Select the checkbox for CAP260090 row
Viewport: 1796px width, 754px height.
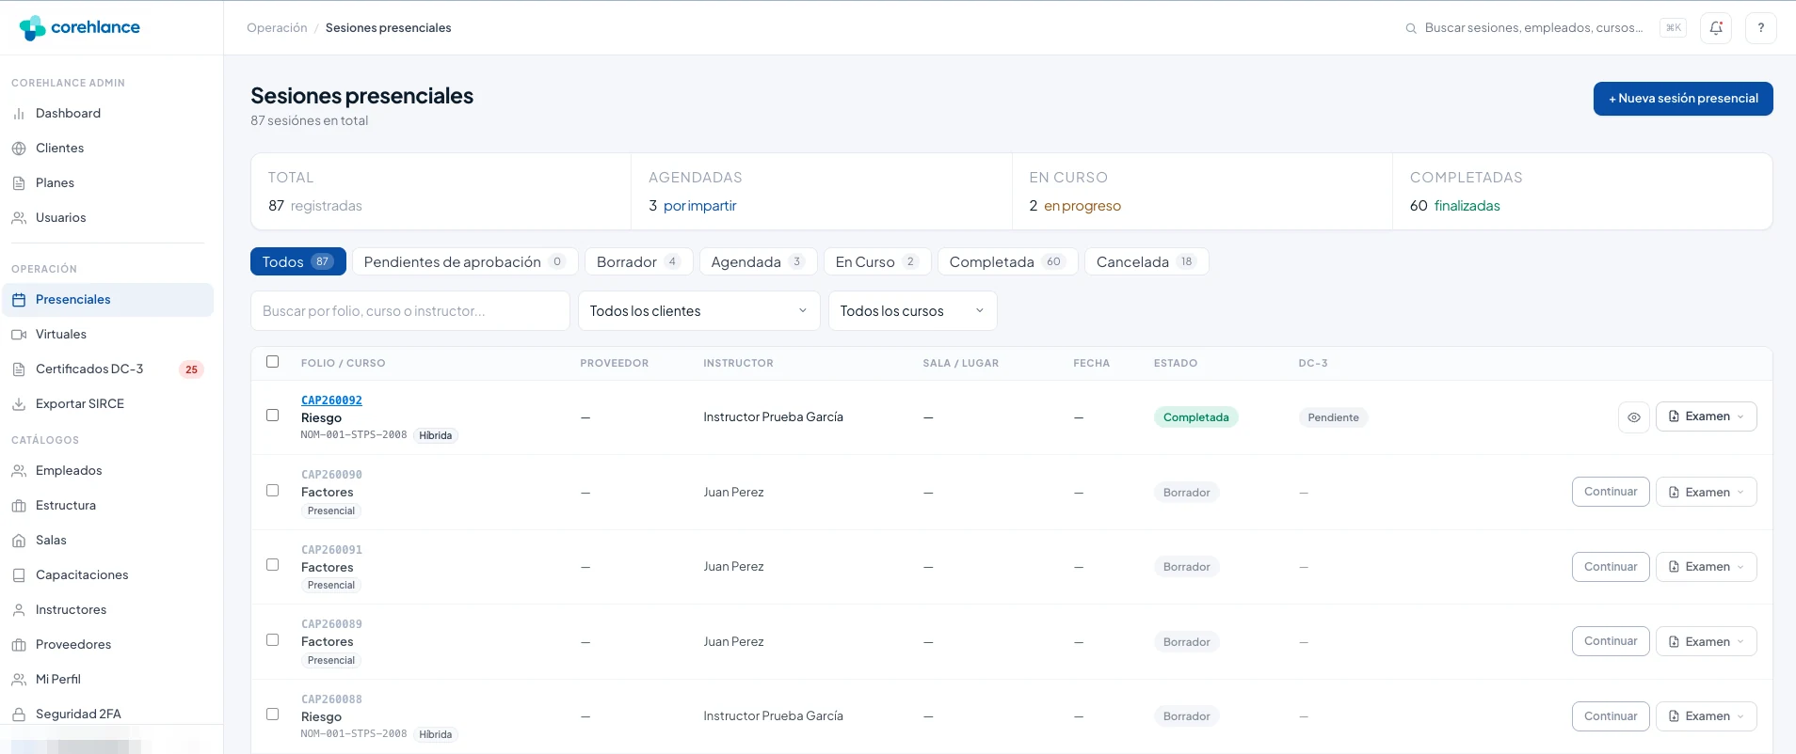point(273,491)
